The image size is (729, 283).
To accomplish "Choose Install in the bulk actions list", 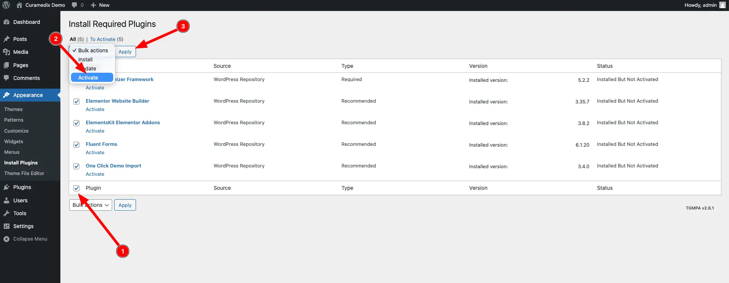I will 92,59.
